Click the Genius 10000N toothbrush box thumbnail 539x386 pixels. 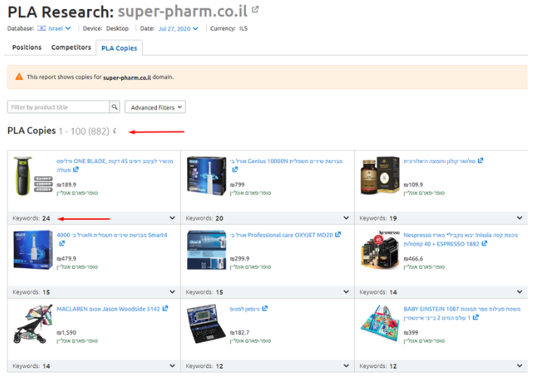(x=207, y=176)
